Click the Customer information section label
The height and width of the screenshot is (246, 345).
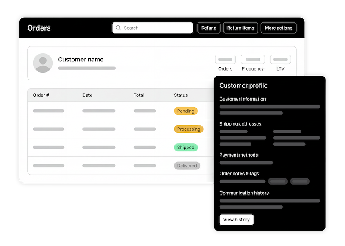coord(242,99)
